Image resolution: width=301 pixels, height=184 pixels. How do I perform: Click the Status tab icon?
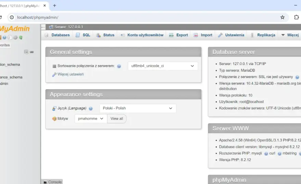98,35
